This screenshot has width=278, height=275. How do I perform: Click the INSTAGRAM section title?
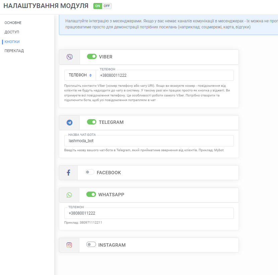pyautogui.click(x=112, y=245)
